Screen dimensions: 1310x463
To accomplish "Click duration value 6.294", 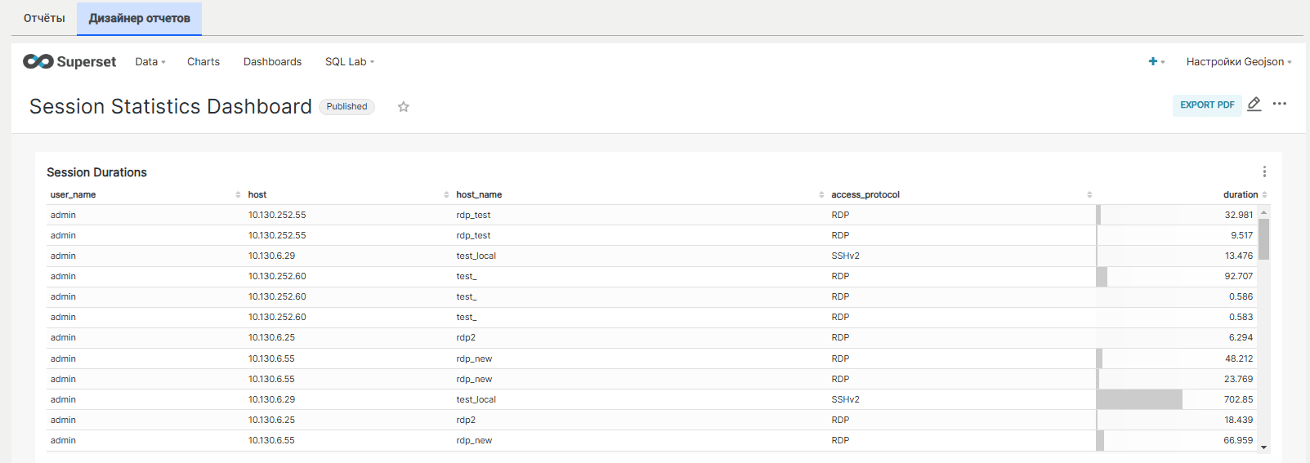I will pos(1241,337).
